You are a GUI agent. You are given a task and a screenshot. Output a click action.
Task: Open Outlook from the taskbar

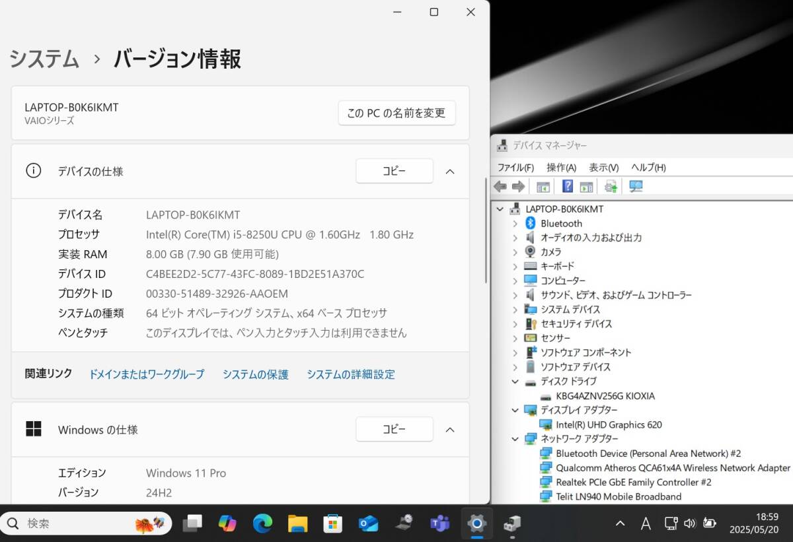pyautogui.click(x=368, y=524)
